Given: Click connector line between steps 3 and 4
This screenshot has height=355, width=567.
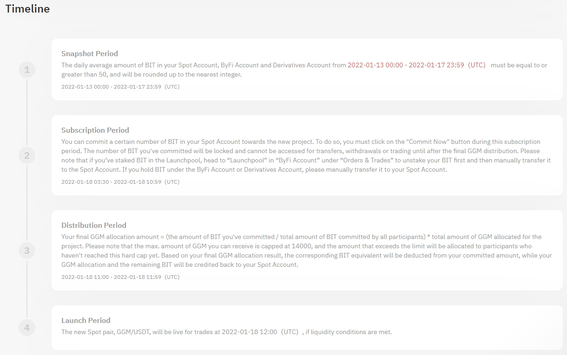Looking at the screenshot, I should point(27,290).
